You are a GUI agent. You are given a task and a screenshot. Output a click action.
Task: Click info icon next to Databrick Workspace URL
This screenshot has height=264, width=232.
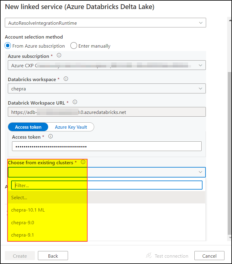click(75, 102)
